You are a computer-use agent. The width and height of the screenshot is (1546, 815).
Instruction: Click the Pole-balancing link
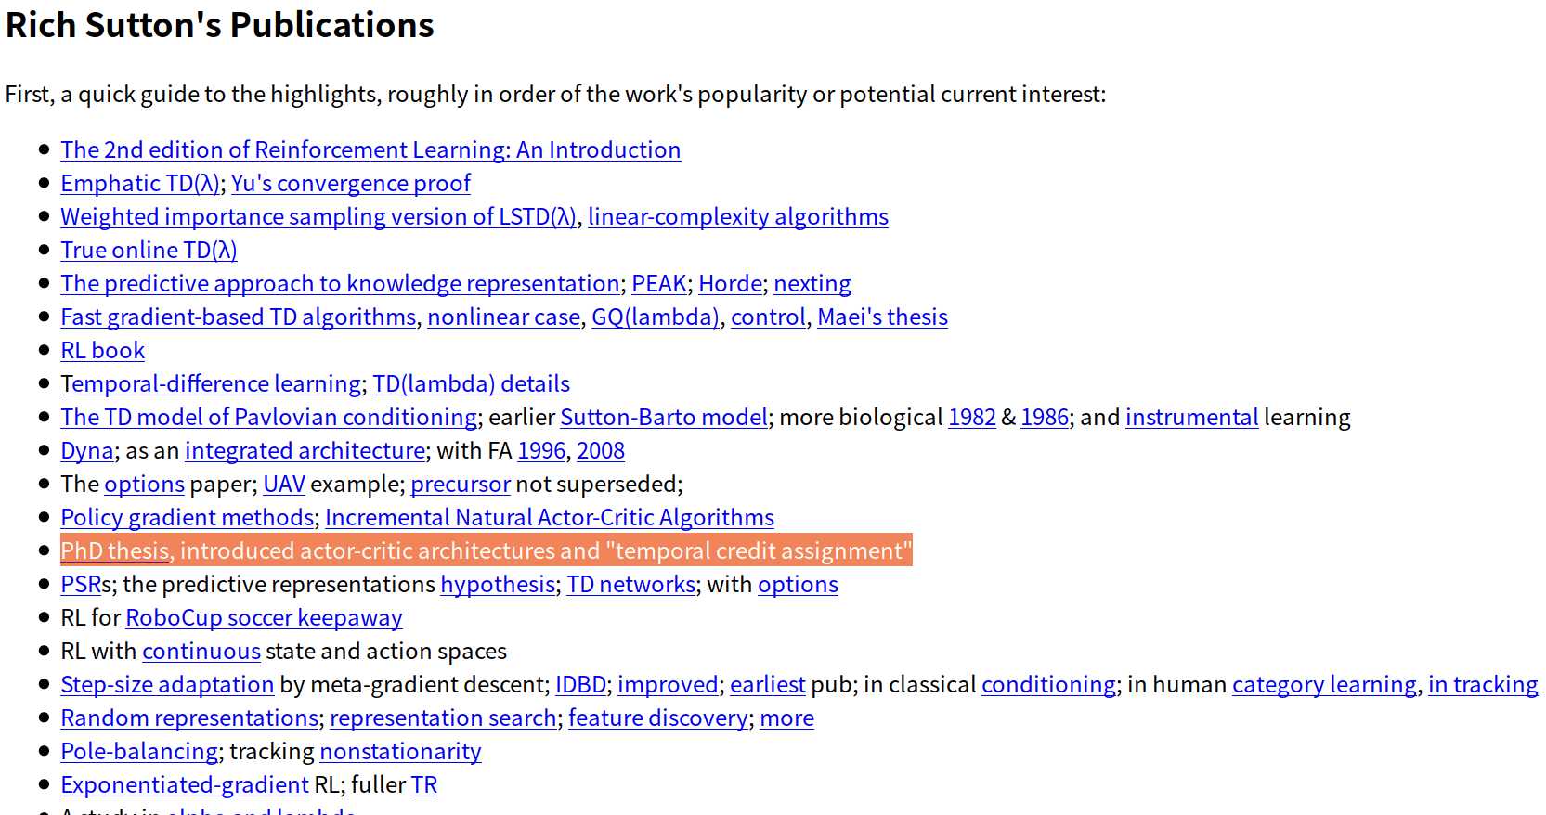tap(139, 752)
